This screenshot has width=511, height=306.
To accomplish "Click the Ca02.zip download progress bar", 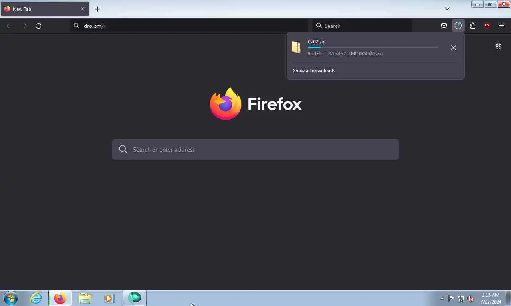I will click(x=372, y=47).
